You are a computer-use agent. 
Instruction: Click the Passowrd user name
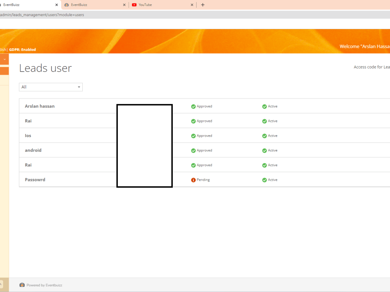(35, 180)
